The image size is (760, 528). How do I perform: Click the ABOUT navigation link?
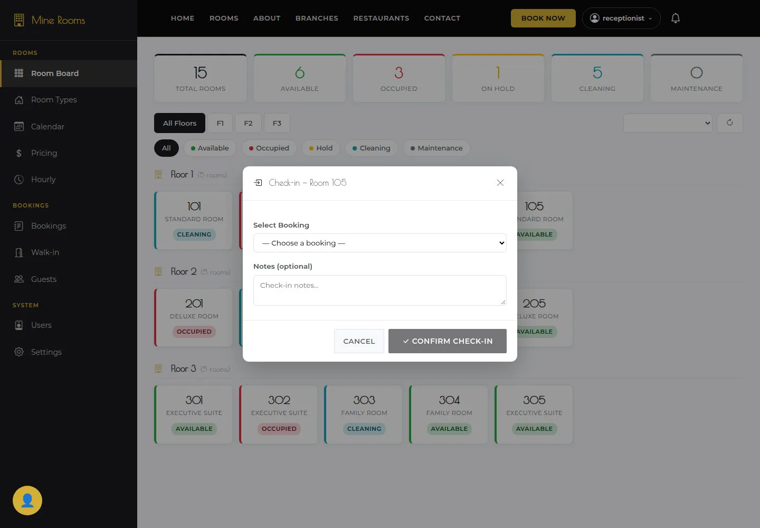[x=267, y=18]
